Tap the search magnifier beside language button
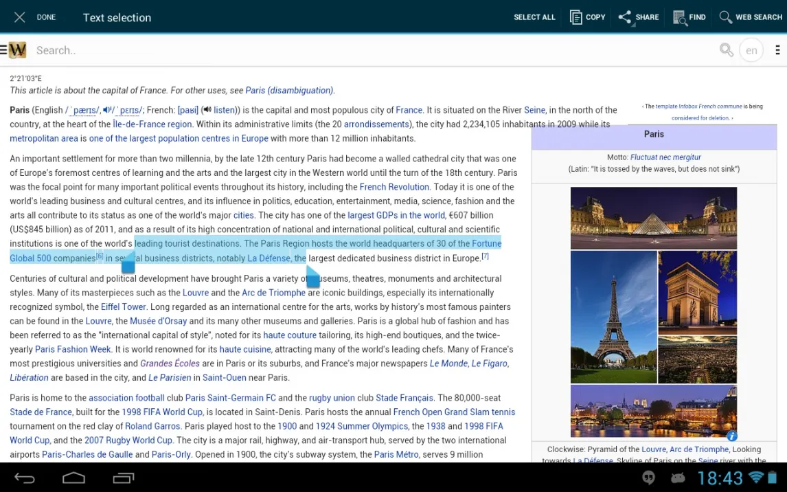Image resolution: width=787 pixels, height=492 pixels. pos(727,49)
